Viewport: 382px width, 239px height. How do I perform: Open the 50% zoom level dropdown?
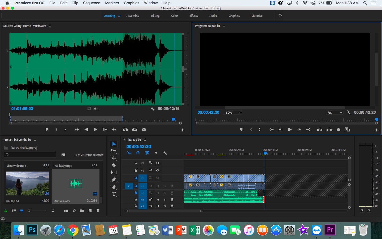point(233,113)
